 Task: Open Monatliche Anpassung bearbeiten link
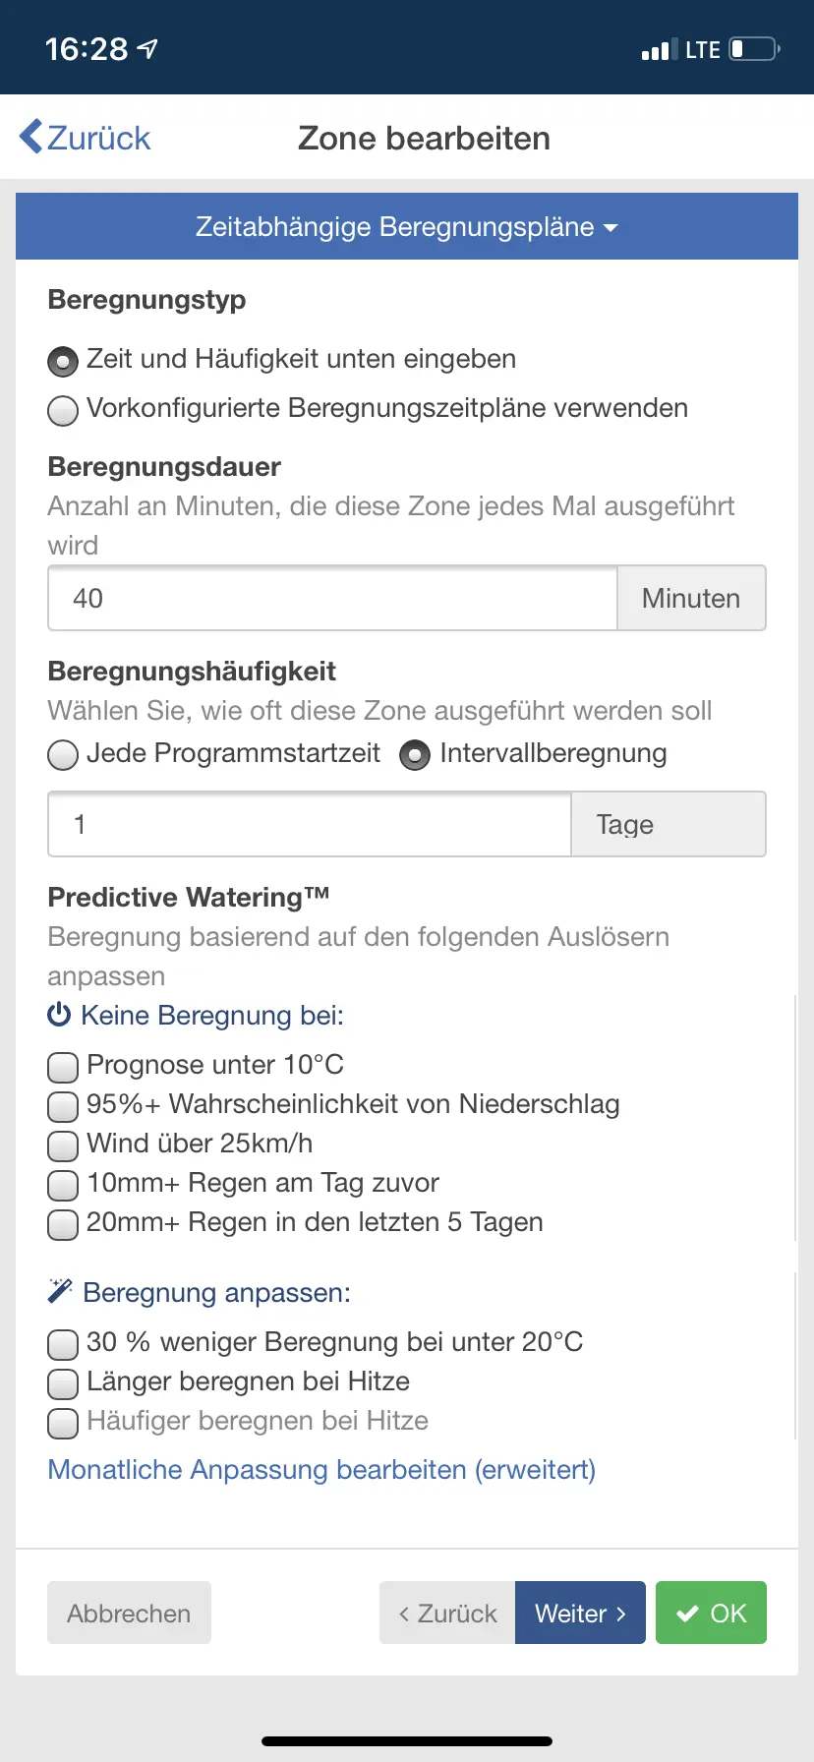321,1470
